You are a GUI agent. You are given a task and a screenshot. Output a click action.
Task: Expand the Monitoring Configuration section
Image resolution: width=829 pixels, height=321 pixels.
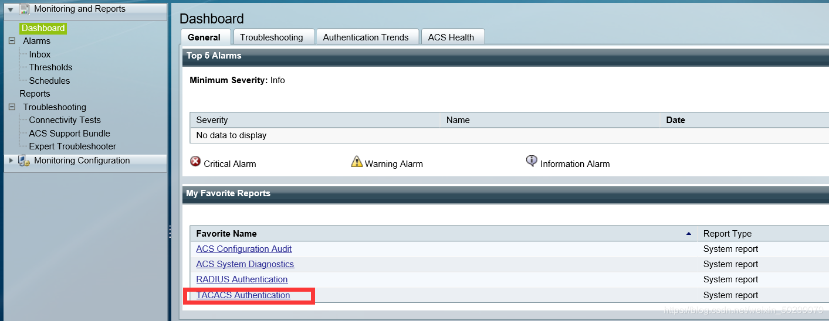click(x=11, y=160)
